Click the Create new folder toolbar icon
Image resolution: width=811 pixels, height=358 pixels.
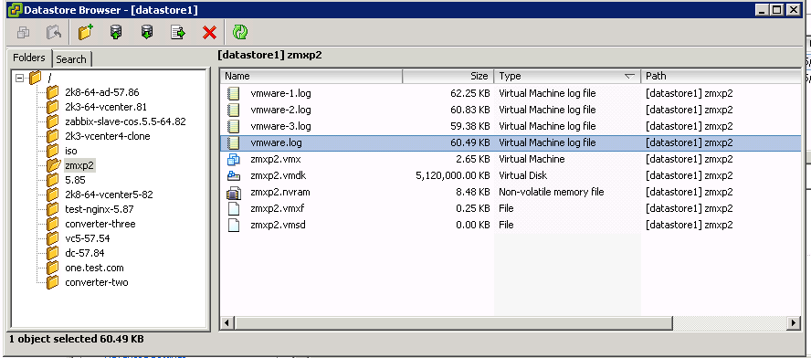pos(85,33)
